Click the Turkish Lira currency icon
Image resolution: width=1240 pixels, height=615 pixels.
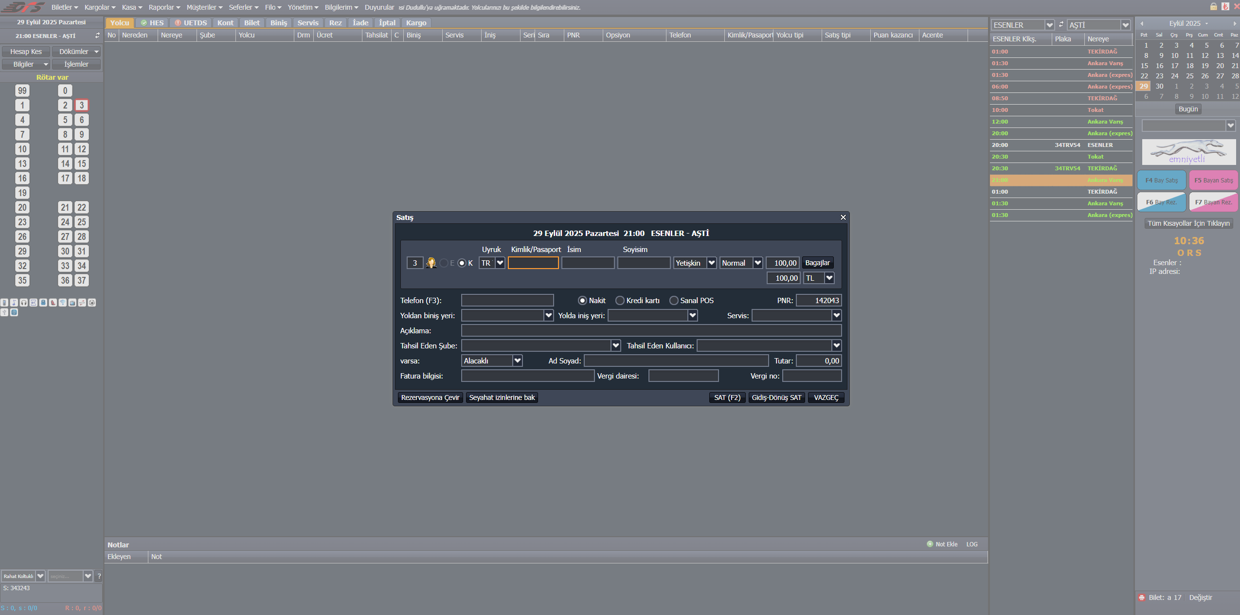pos(1225,6)
